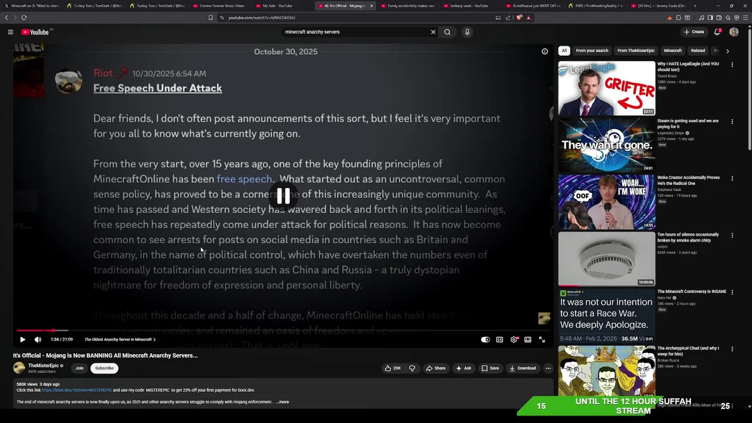Toggle the browser sidebar panel icon
752x423 pixels.
(710, 18)
